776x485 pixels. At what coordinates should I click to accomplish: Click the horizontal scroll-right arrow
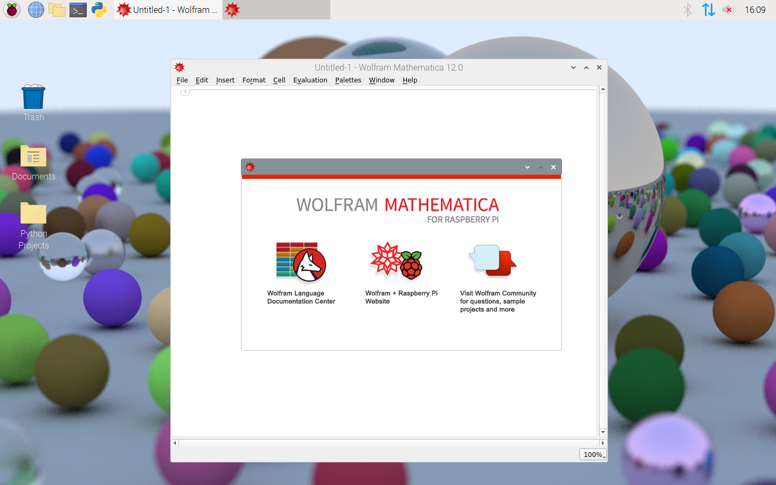[x=602, y=443]
